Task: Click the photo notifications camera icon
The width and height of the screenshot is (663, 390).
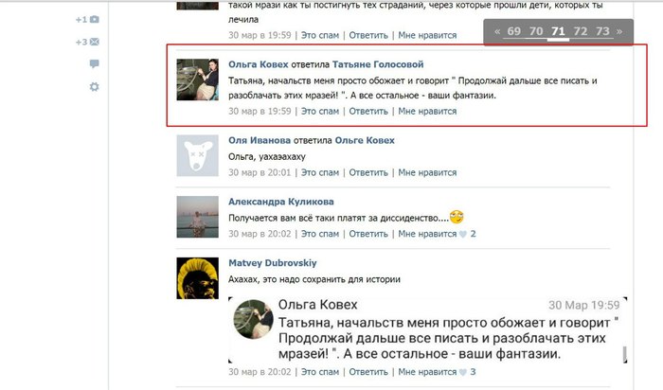Action: [95, 20]
